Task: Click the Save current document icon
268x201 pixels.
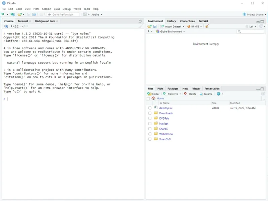Action: tap(29, 14)
